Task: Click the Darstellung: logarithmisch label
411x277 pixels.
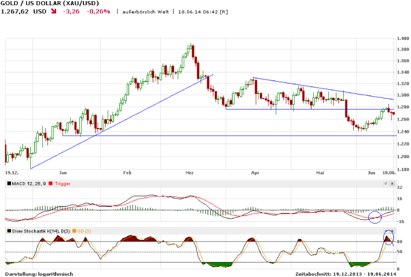Action: tap(39, 273)
